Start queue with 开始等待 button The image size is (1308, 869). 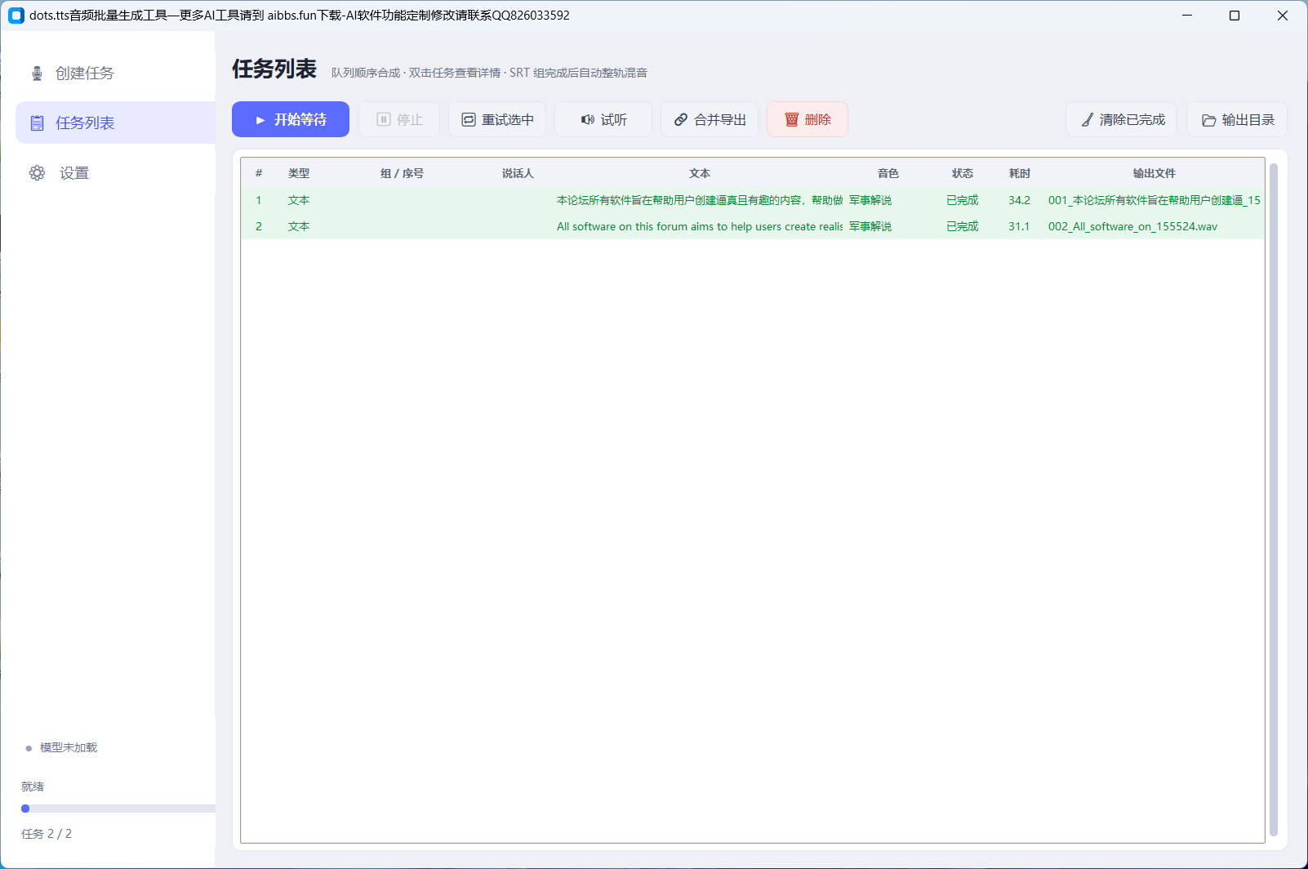[291, 119]
